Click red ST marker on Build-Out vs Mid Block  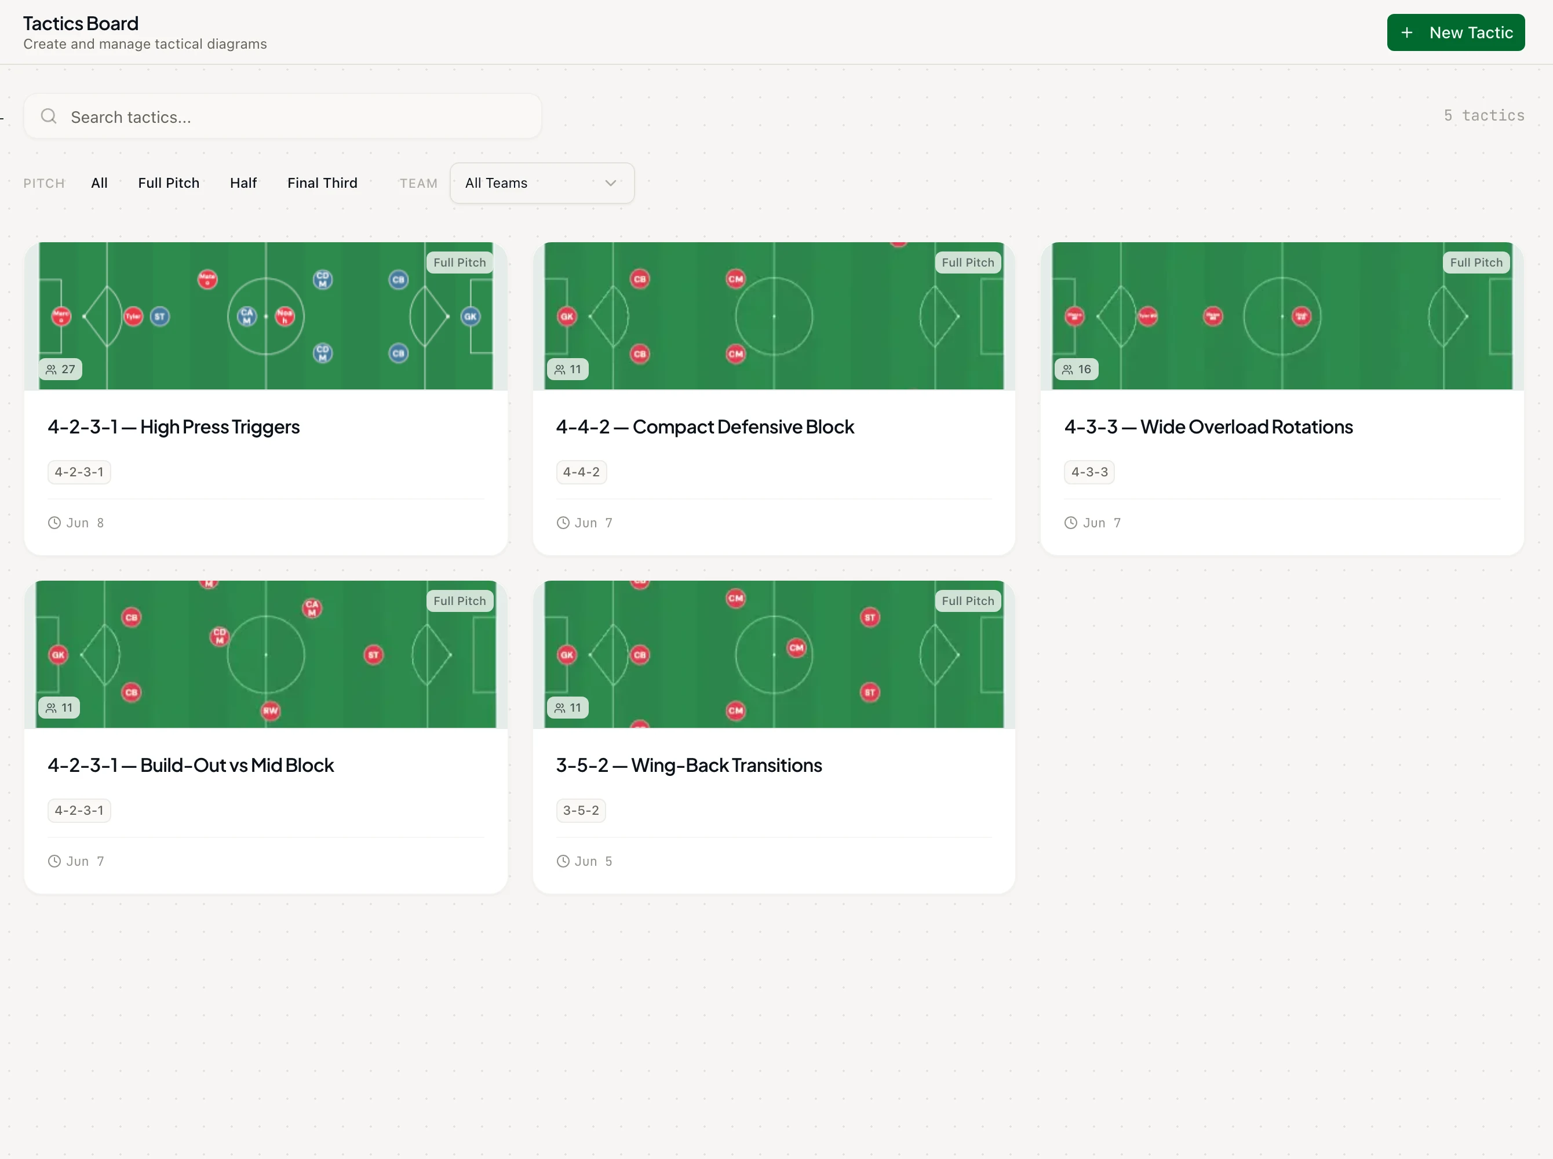click(x=373, y=655)
